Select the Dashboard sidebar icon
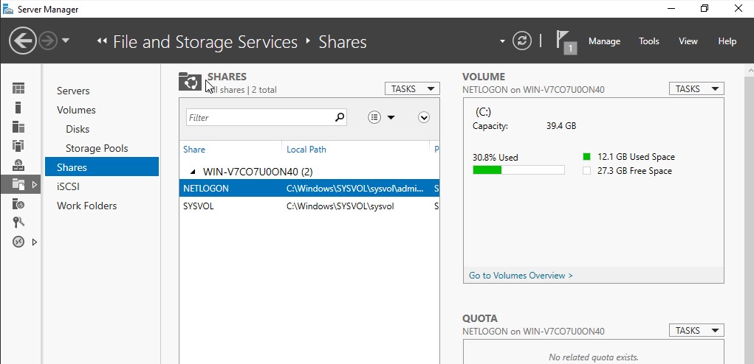754x364 pixels. (18, 88)
